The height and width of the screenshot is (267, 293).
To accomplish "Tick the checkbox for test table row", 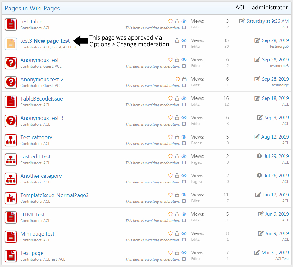I will pyautogui.click(x=184, y=28).
